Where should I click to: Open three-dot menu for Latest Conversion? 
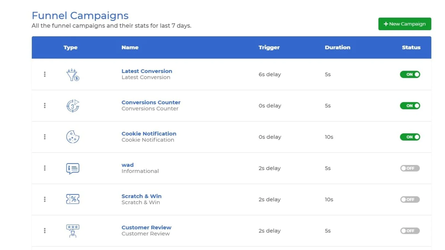(44, 74)
